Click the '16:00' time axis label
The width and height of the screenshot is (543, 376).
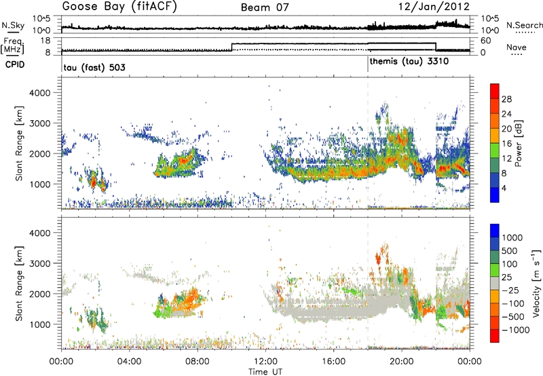click(334, 362)
